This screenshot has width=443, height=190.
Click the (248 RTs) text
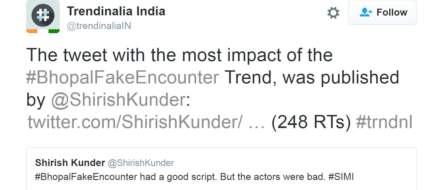coord(311,122)
